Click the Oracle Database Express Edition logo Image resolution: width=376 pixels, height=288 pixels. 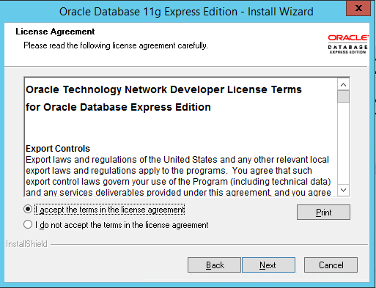coord(347,44)
